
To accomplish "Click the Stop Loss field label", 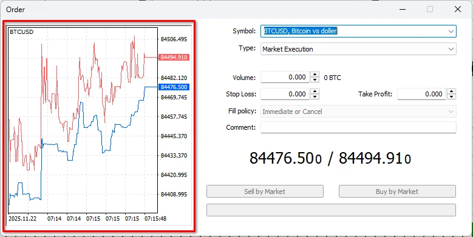I will pos(241,94).
